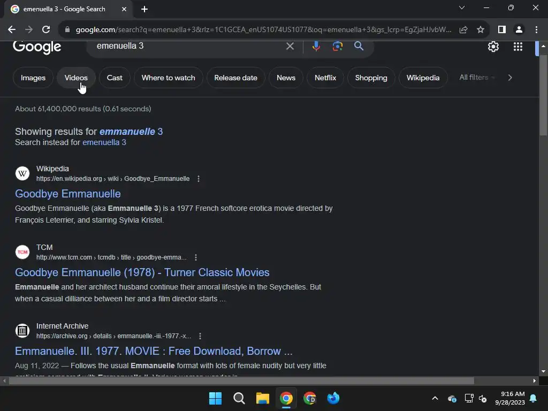The width and height of the screenshot is (548, 411).
Task: Switch to News results
Action: [x=286, y=78]
